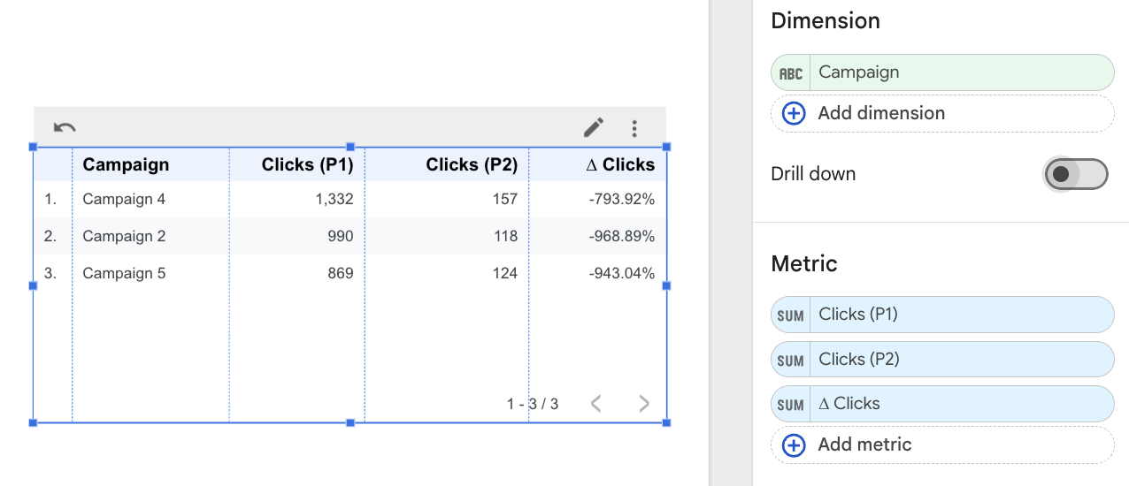Click the -943.04% delta value
This screenshot has width=1129, height=486.
[x=622, y=273]
